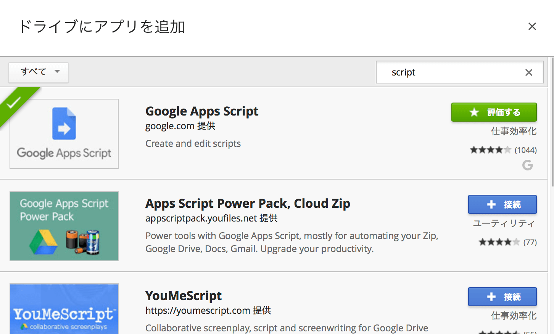
Task: Open the (1044) ratings count link
Action: tap(526, 150)
